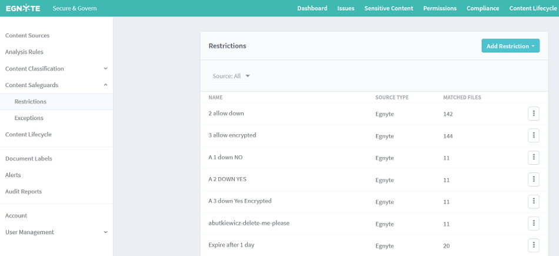Sort by the Matched Files column header
559x256 pixels.
point(462,97)
